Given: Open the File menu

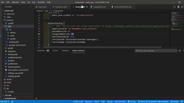Looking at the screenshot, I should point(3,2).
